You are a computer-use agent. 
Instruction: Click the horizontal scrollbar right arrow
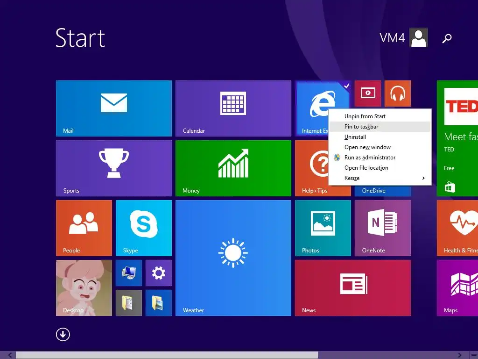click(x=460, y=355)
